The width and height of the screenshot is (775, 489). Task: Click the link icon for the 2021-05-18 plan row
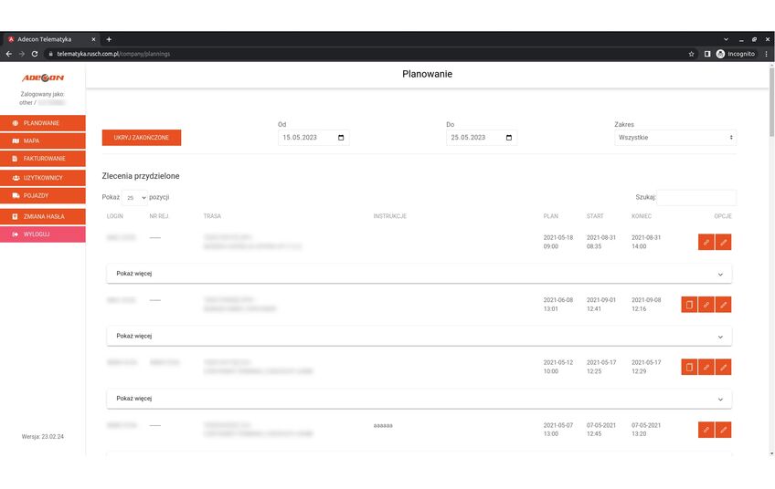(706, 243)
